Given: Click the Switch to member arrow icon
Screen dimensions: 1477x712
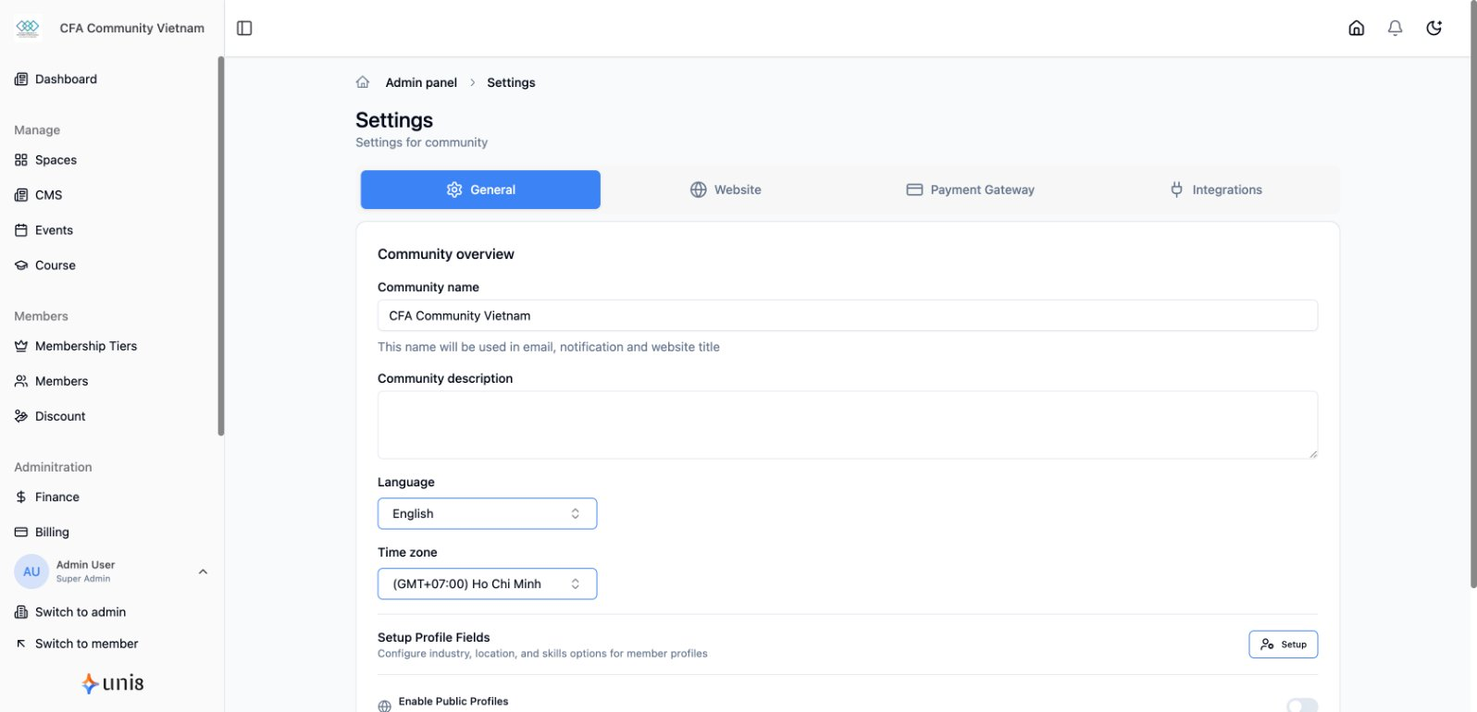Looking at the screenshot, I should [x=21, y=644].
